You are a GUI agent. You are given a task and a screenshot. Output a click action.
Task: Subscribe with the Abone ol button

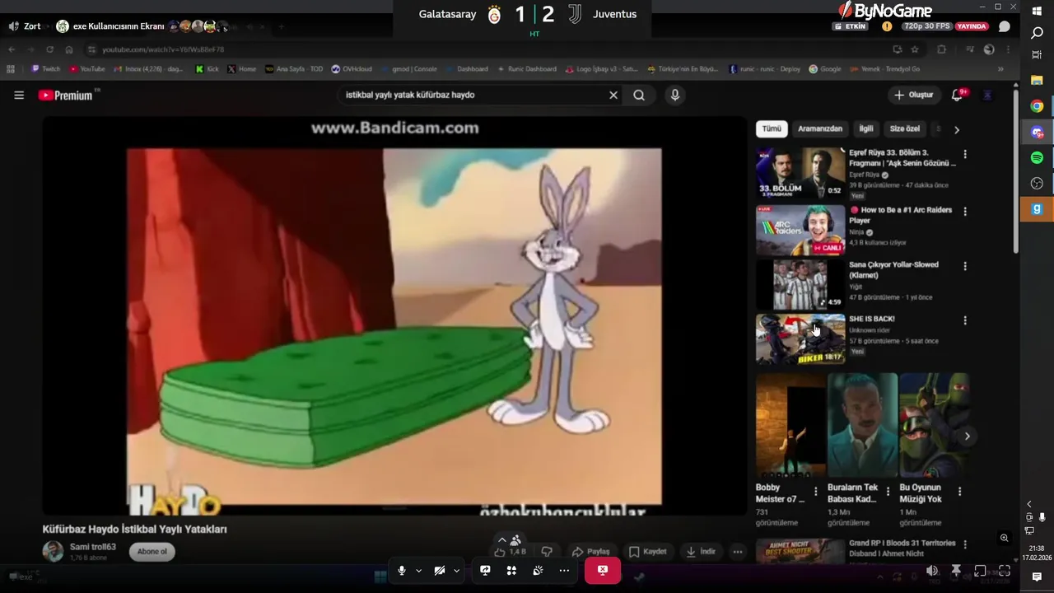[x=152, y=552]
